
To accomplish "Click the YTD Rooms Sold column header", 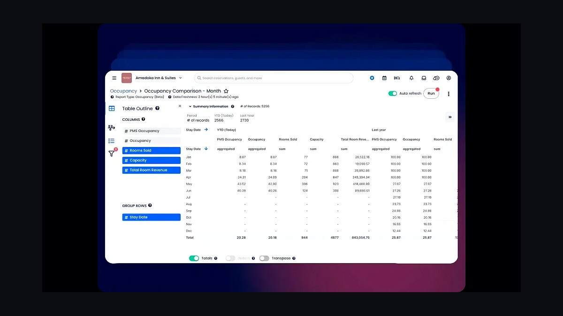I will (x=288, y=140).
